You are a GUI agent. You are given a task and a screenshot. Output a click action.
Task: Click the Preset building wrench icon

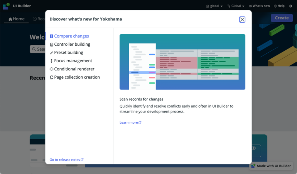coord(51,53)
